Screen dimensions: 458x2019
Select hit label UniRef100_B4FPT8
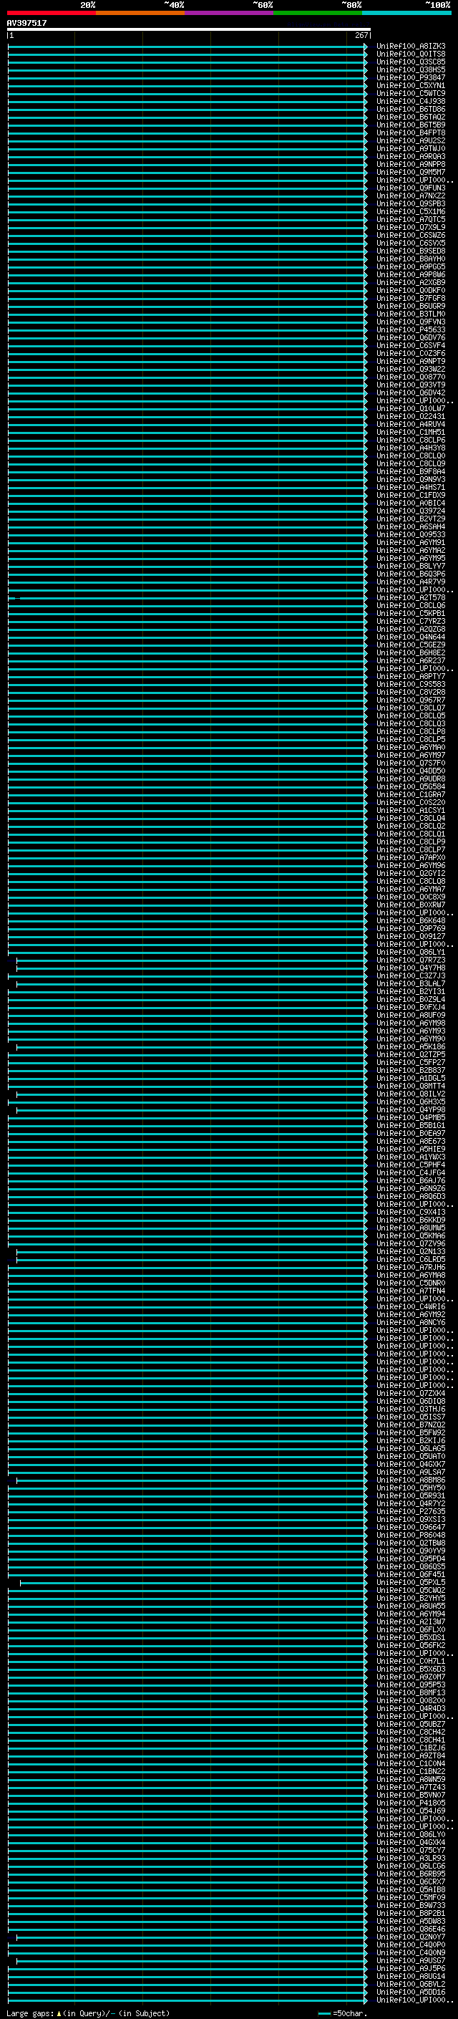[x=411, y=132]
